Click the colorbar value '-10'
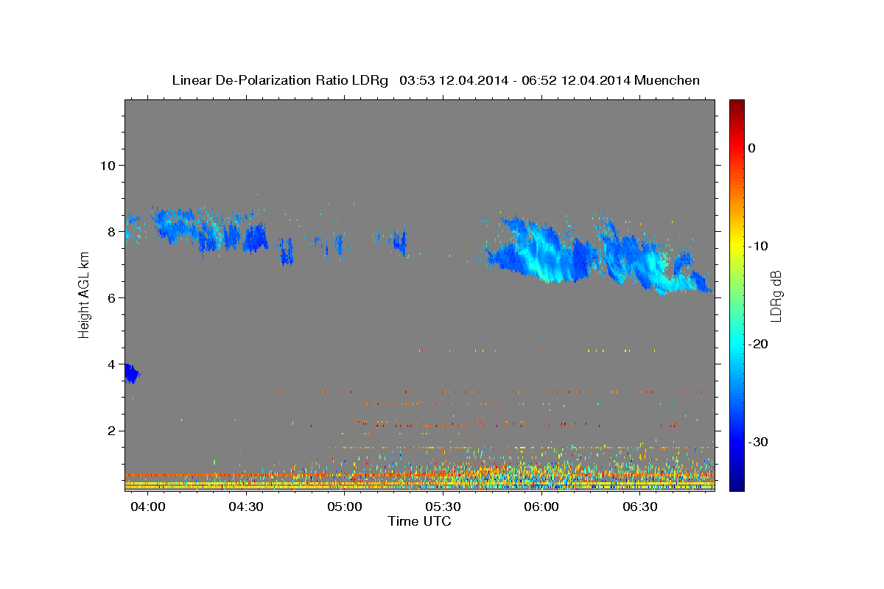The width and height of the screenshot is (884, 589). coord(759,246)
